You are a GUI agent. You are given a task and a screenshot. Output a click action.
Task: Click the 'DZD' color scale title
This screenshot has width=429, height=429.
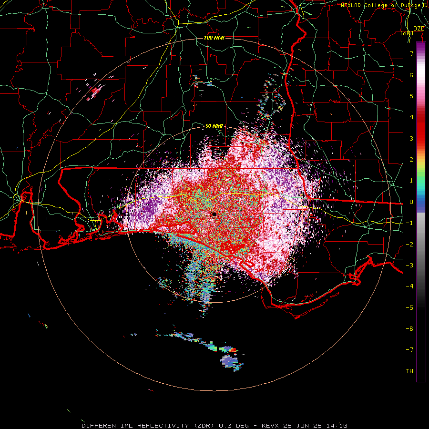click(x=419, y=29)
